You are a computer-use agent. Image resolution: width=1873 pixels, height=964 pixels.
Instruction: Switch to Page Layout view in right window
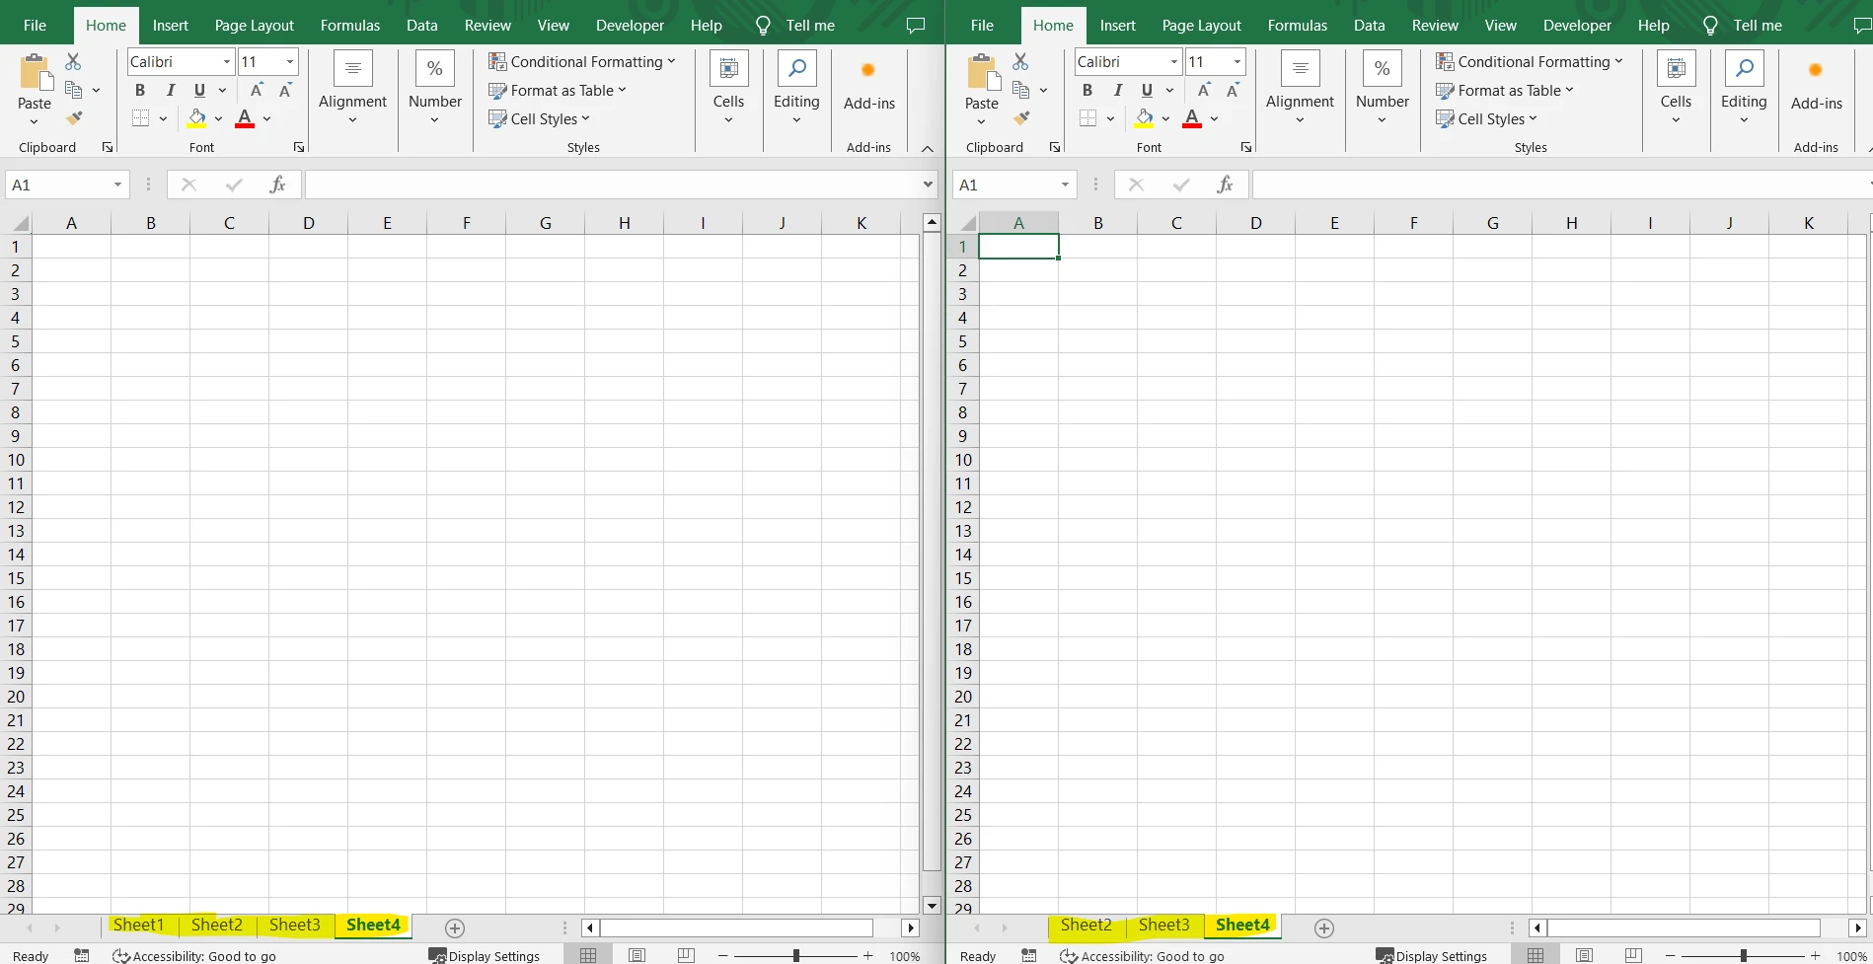coord(1585,955)
